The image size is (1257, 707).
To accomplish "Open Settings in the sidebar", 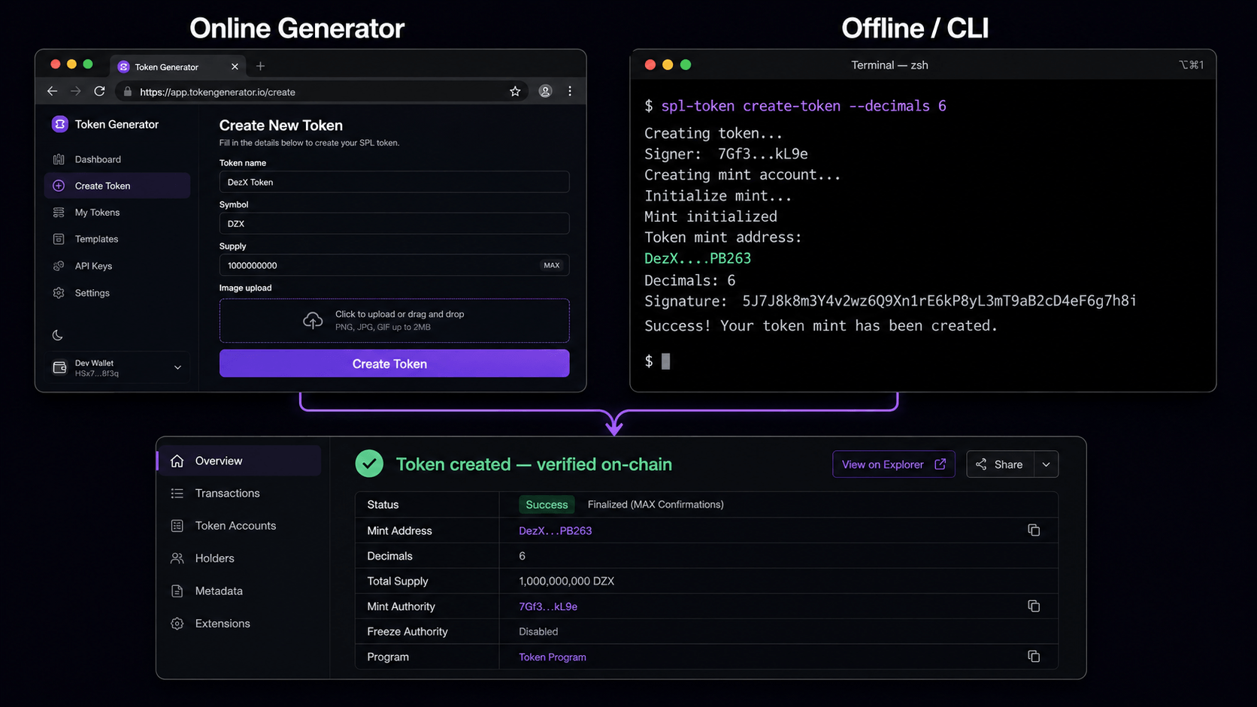I will point(117,293).
